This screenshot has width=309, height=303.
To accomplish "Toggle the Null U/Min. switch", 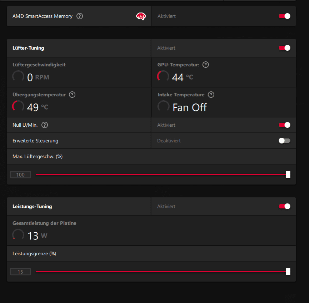I will click(x=284, y=125).
